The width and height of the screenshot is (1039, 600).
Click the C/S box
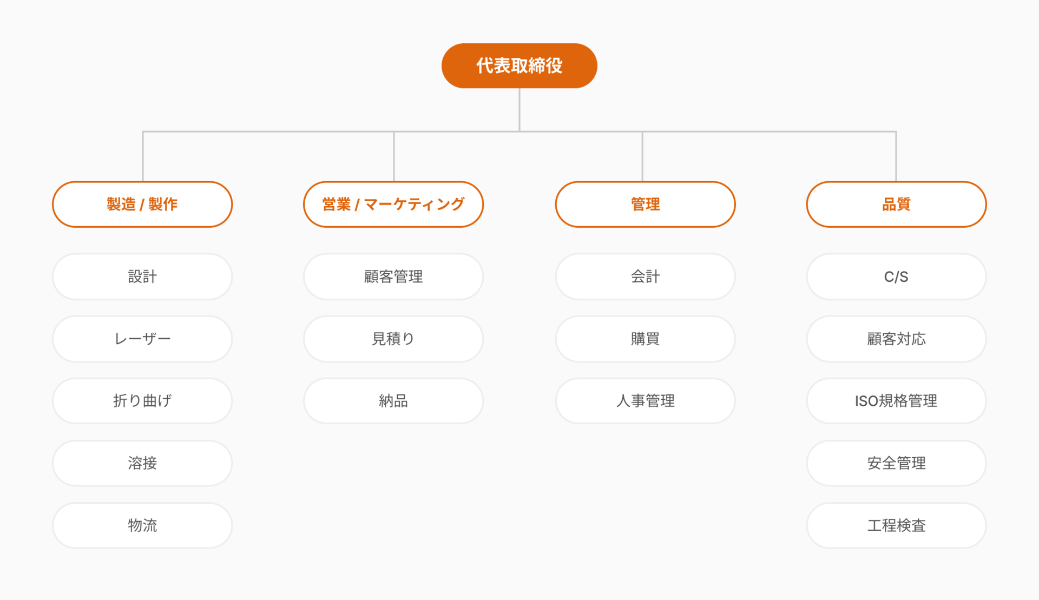coord(896,276)
